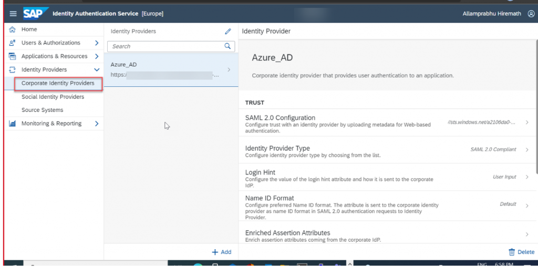Click 'SAML 2.0 Compliant' value
The width and height of the screenshot is (538, 267).
tap(493, 150)
